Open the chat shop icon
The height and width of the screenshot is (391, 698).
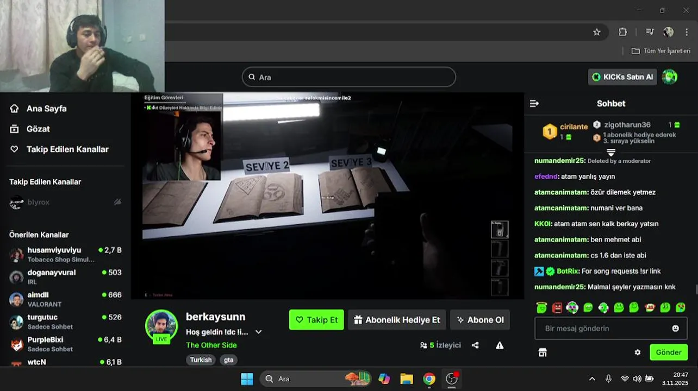click(x=543, y=352)
